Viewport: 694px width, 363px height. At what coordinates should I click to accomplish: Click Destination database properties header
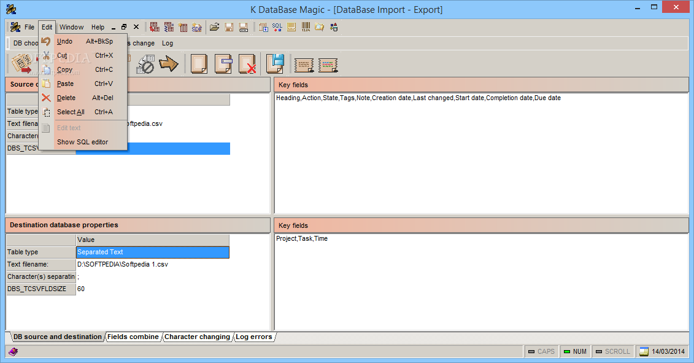(x=137, y=225)
